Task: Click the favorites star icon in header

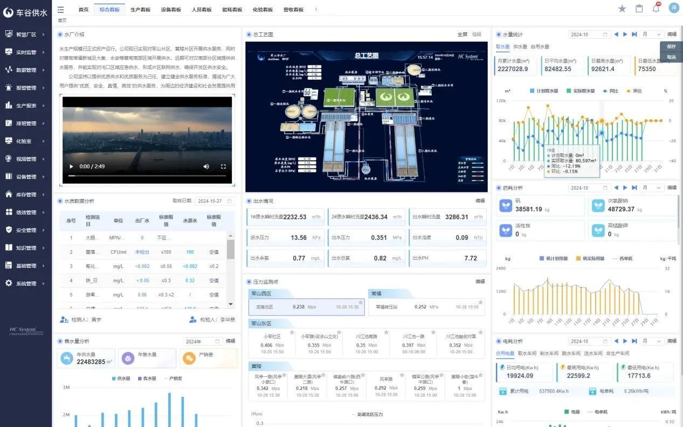Action: tap(622, 9)
